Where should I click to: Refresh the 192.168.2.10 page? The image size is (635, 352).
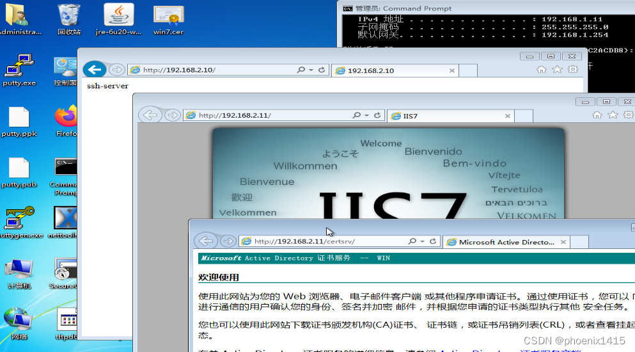tap(322, 70)
